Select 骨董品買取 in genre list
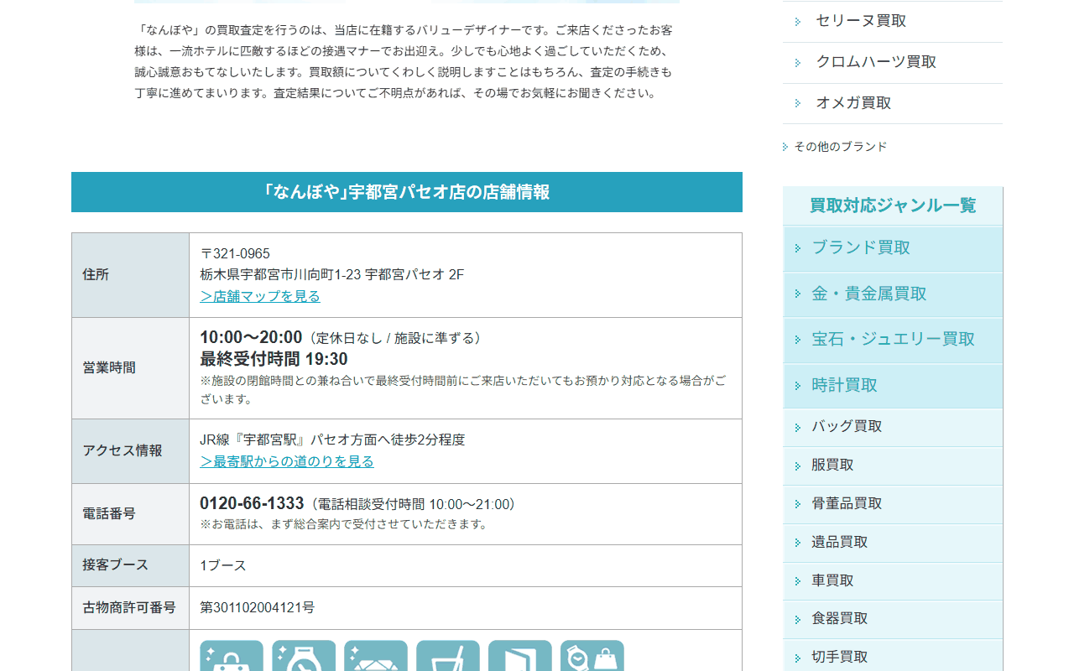This screenshot has width=1074, height=671. tap(893, 504)
